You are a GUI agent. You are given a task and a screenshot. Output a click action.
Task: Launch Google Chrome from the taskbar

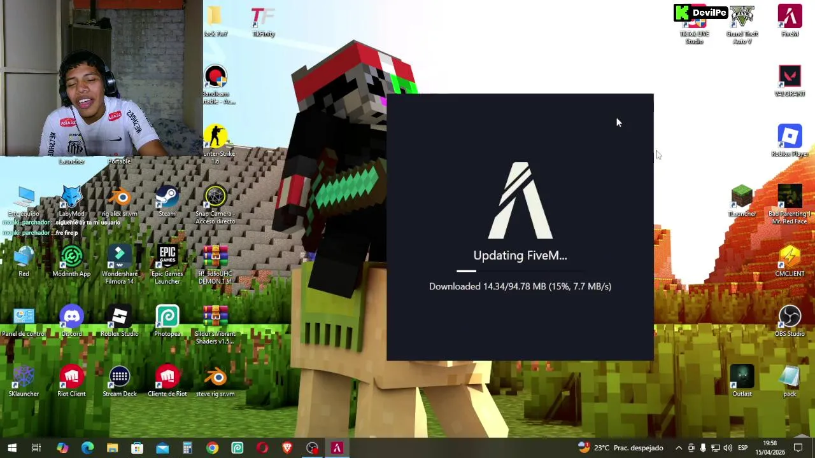tap(212, 448)
